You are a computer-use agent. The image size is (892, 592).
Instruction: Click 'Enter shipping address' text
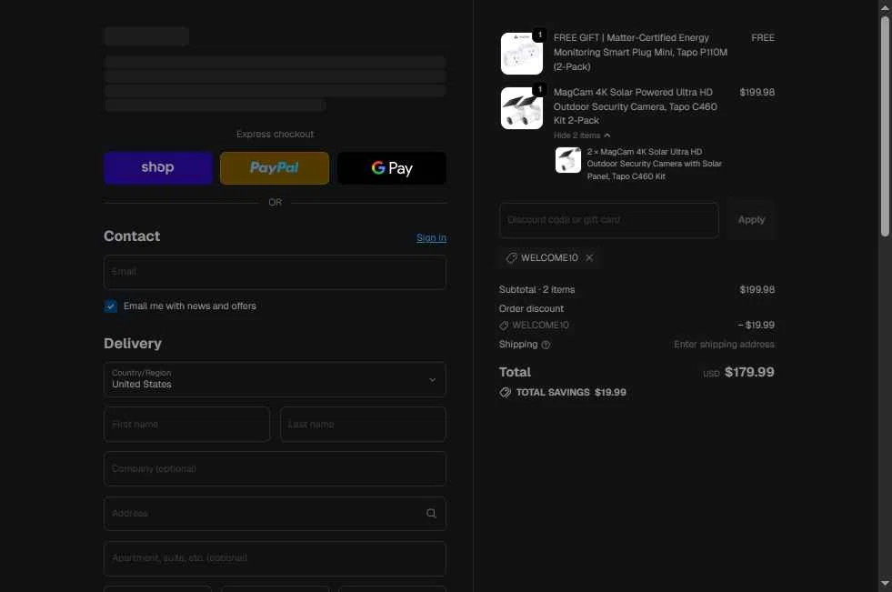(724, 344)
